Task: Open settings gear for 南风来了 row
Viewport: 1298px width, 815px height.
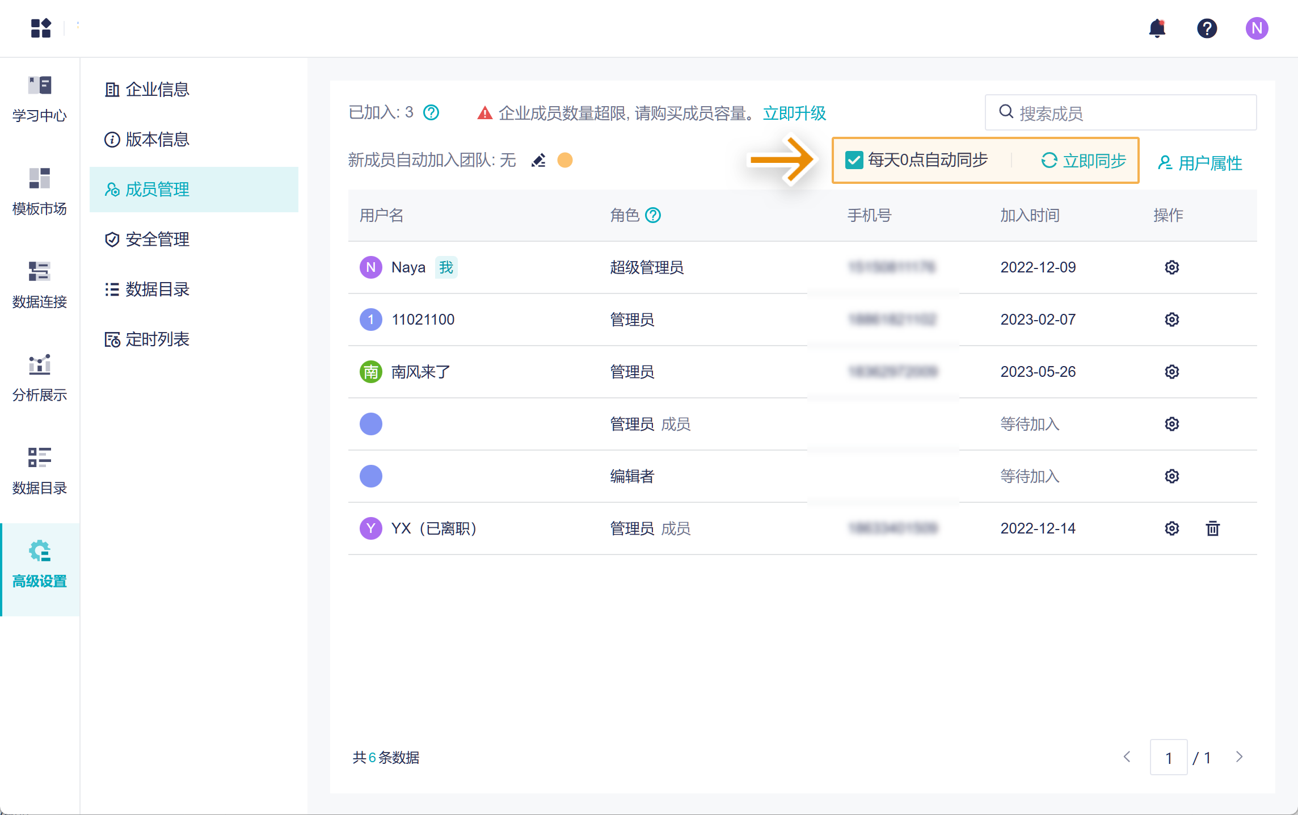Action: click(1171, 372)
